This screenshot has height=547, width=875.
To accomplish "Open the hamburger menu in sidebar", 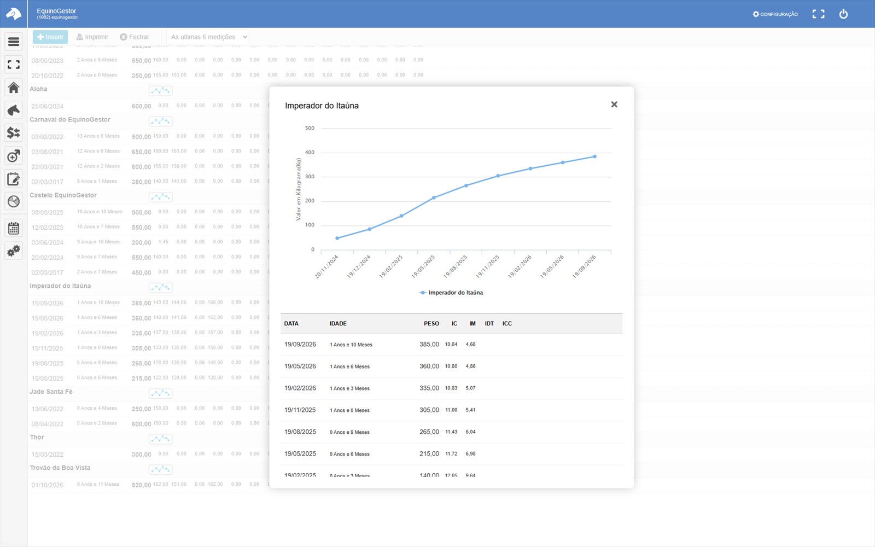I will tap(14, 42).
